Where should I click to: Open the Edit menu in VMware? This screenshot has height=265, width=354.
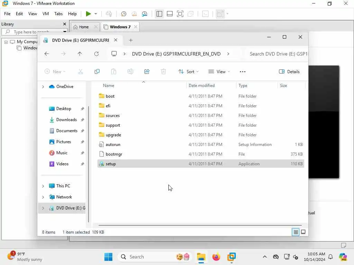coord(19,14)
